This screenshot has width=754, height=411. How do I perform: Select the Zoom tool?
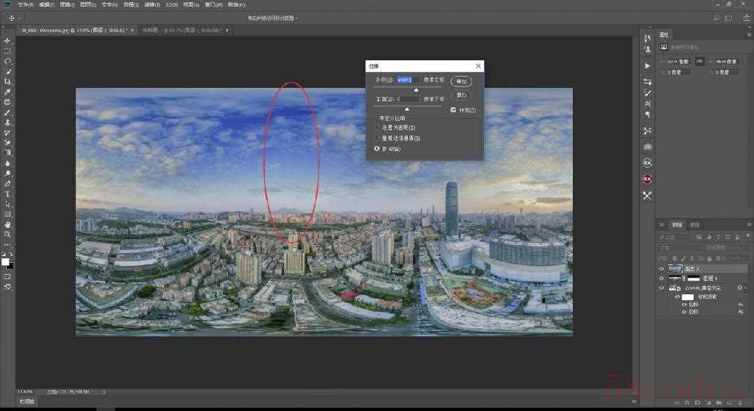coord(7,235)
